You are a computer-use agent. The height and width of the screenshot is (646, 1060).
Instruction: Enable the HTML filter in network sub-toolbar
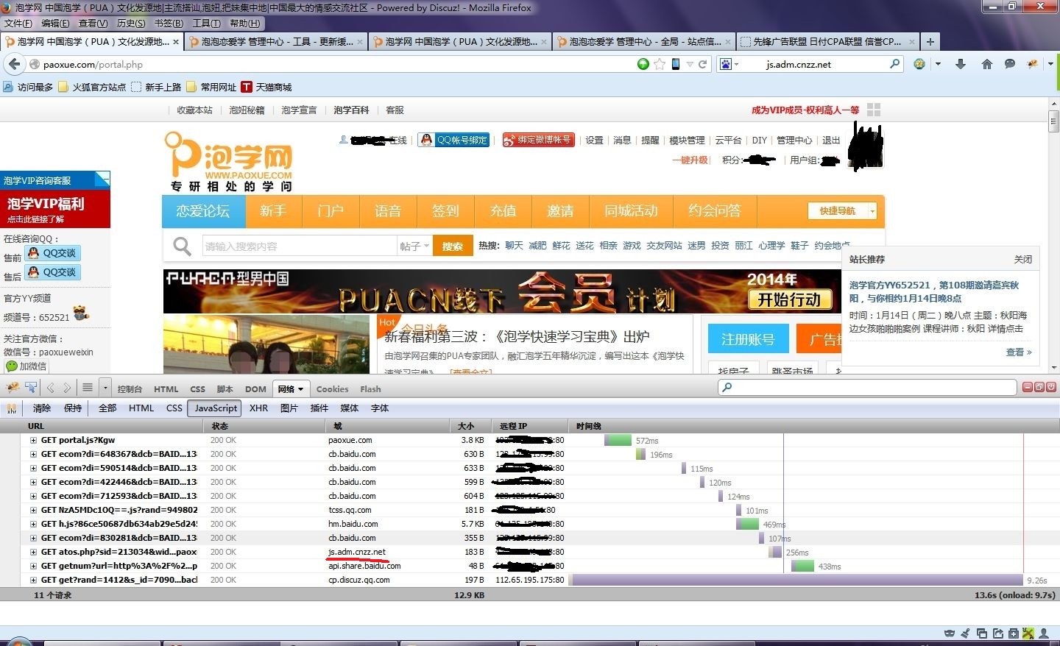pyautogui.click(x=141, y=408)
